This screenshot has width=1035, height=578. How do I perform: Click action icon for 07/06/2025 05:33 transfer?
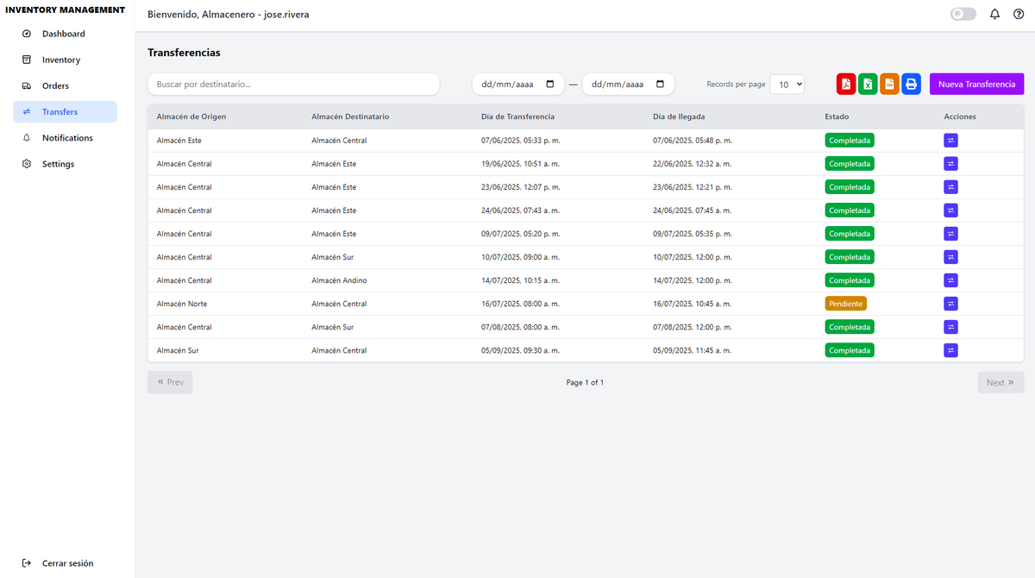(x=950, y=140)
